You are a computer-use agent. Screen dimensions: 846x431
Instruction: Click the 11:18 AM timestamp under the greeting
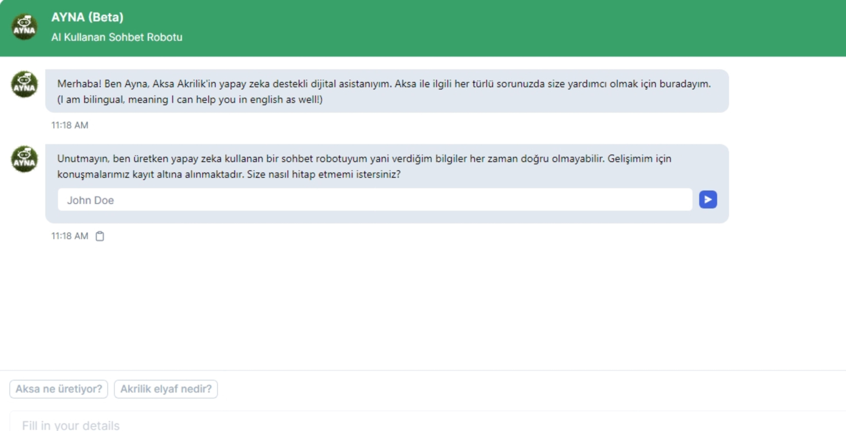[x=69, y=125]
